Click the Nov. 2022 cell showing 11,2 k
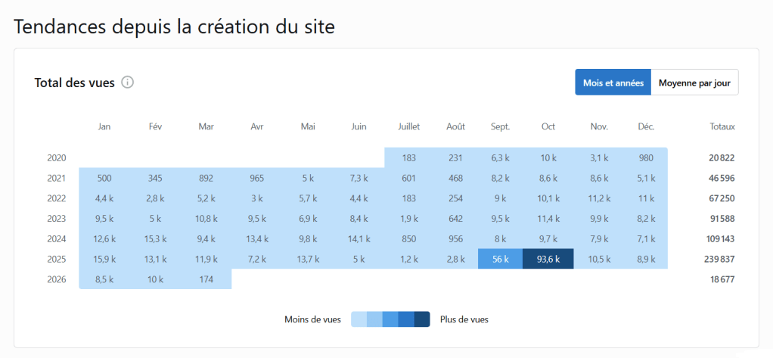This screenshot has height=358, width=773. coord(599,198)
